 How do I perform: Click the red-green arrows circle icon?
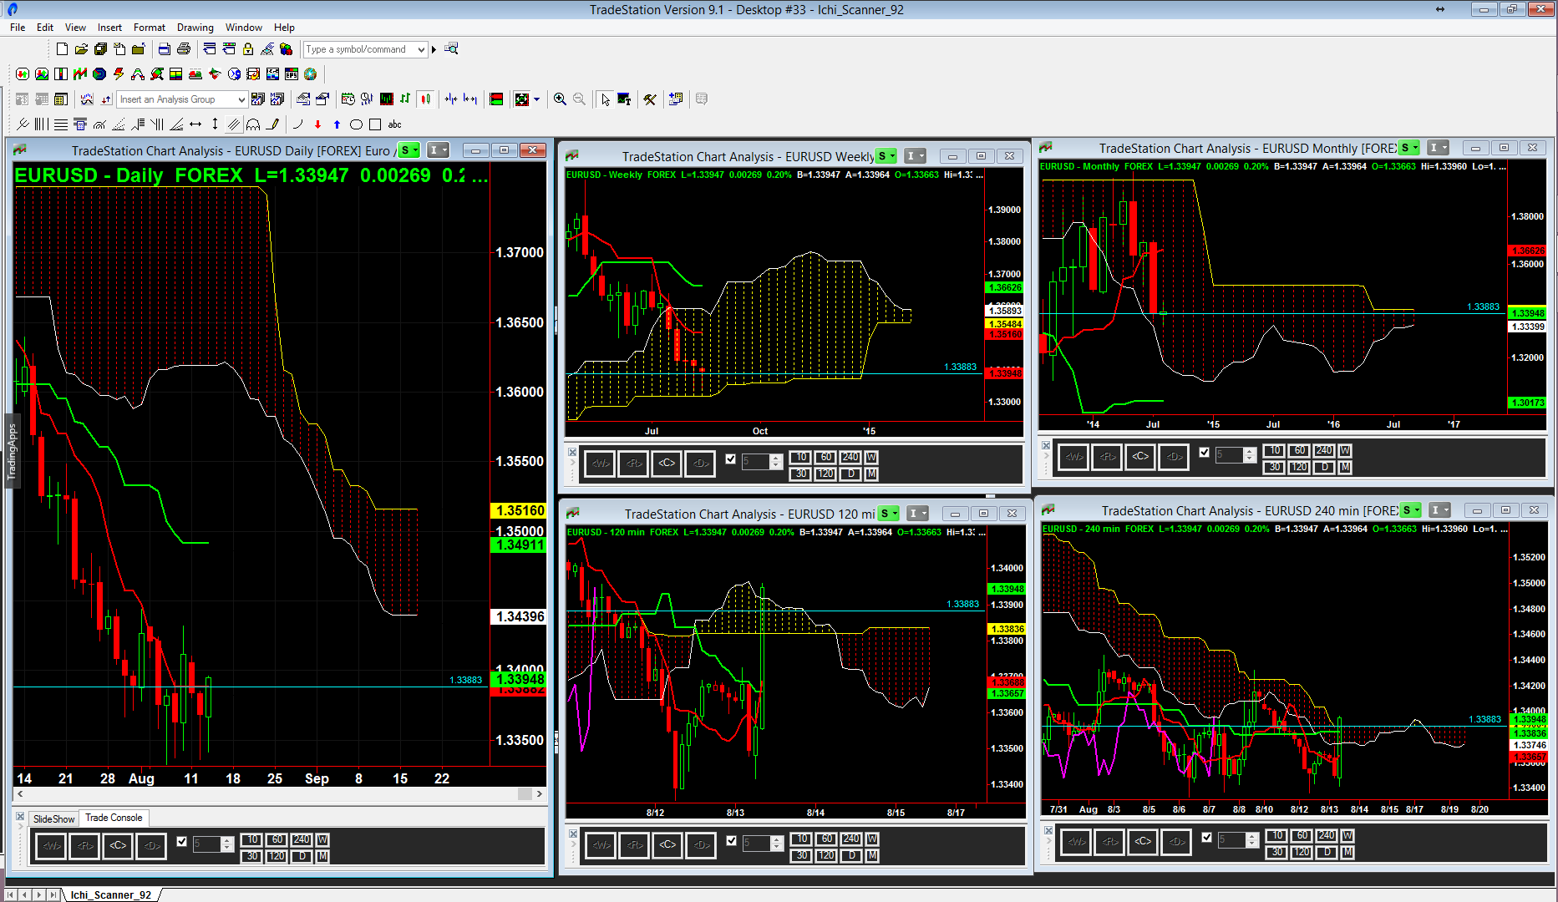point(23,74)
